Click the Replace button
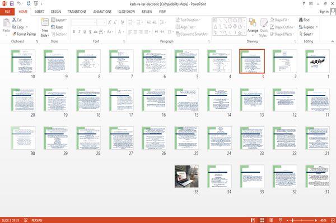This screenshot has width=336, height=223. 306,27
